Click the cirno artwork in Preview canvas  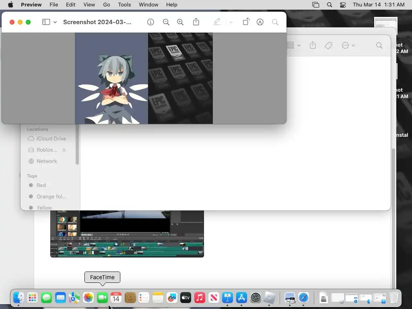point(111,78)
